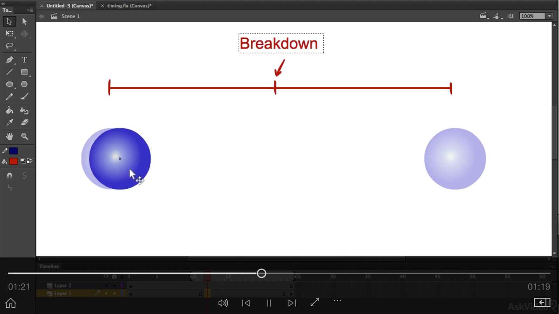Toggle Layer 1 lock dot
The height and width of the screenshot is (314, 559).
pyautogui.click(x=114, y=293)
